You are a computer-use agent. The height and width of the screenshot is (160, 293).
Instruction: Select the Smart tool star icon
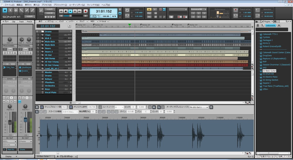tap(5, 11)
